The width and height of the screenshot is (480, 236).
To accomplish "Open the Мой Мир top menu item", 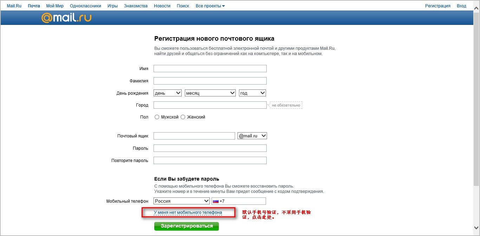I will (55, 6).
